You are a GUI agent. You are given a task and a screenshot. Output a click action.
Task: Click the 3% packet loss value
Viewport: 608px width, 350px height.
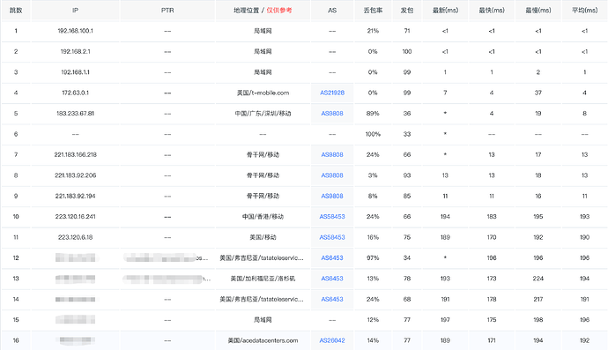click(373, 175)
